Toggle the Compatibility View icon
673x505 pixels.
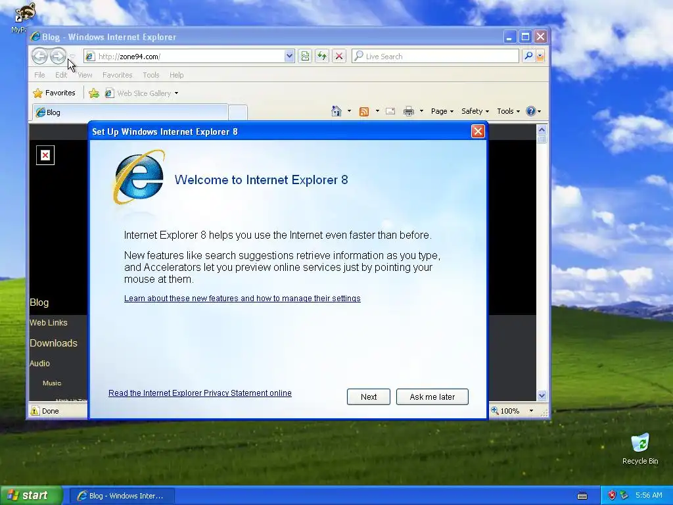click(x=305, y=57)
